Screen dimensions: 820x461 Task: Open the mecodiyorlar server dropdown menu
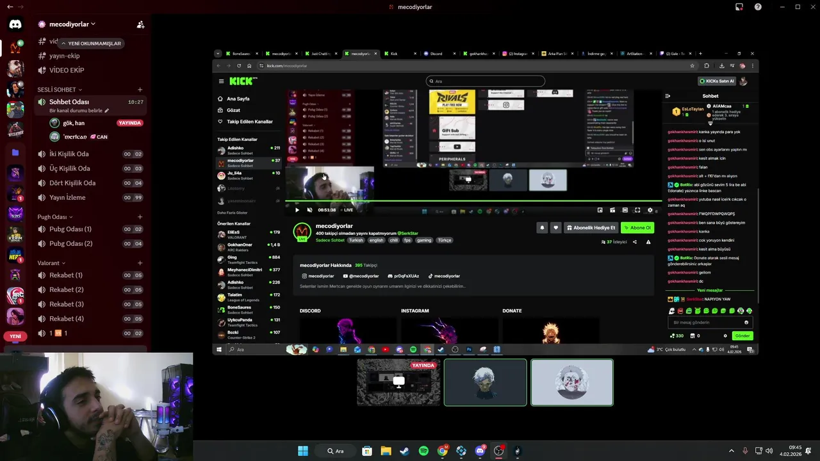point(72,24)
